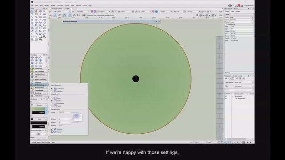285x160 pixels.
Task: Open the Layer dropdown in Object Info
Action: pos(241,20)
